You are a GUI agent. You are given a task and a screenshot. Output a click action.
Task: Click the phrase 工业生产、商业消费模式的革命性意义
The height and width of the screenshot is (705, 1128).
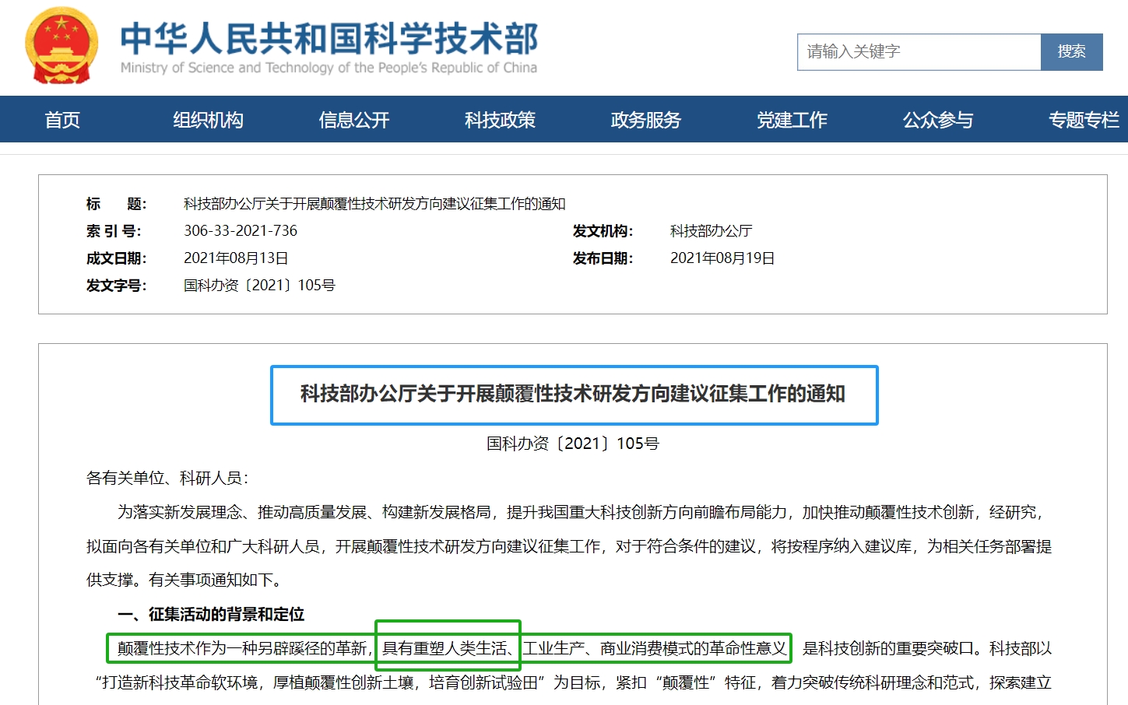pos(655,649)
